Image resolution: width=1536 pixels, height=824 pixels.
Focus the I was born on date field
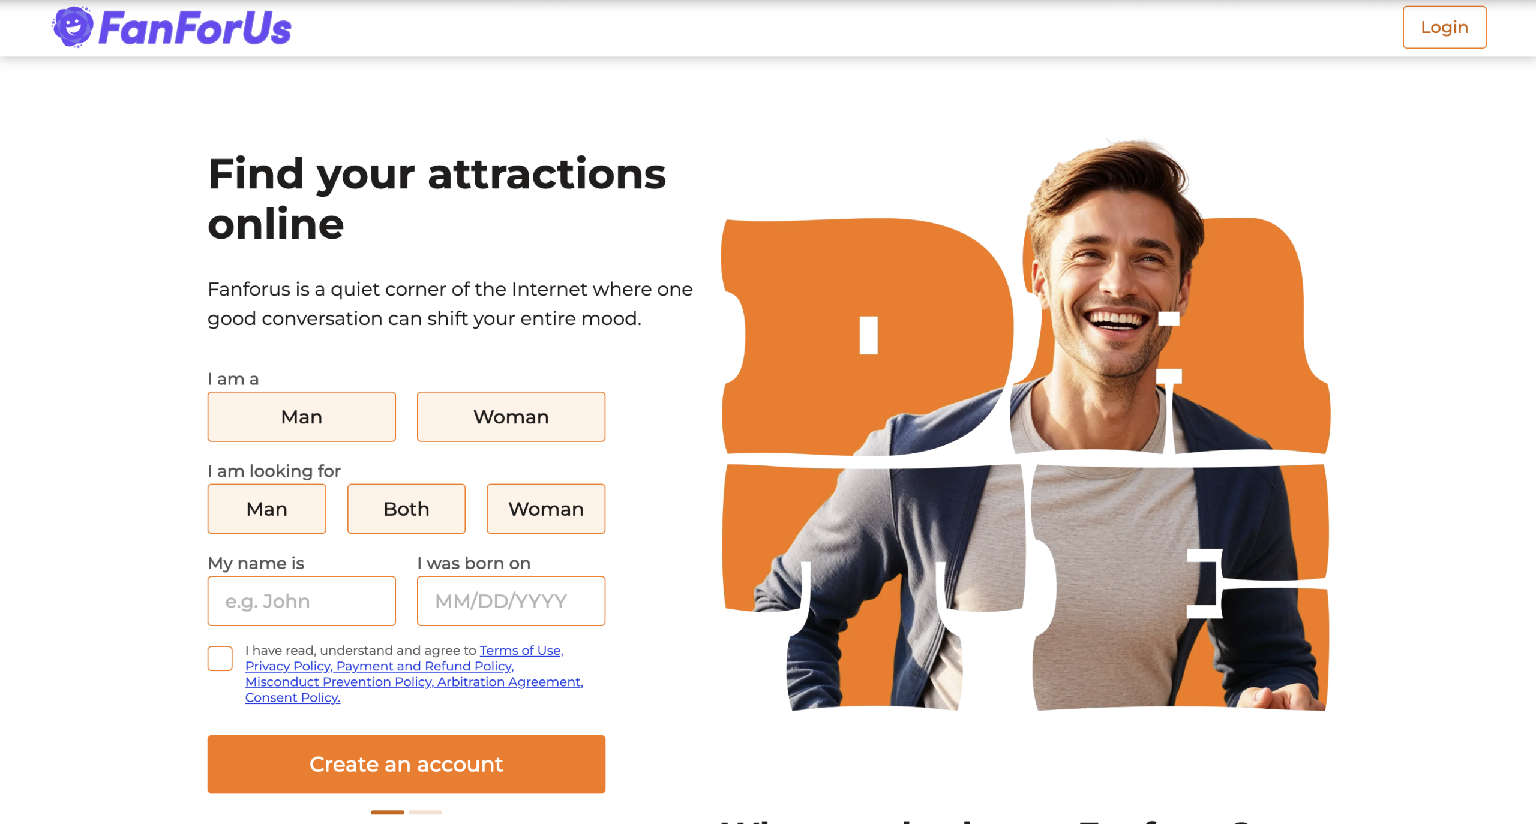tap(511, 601)
